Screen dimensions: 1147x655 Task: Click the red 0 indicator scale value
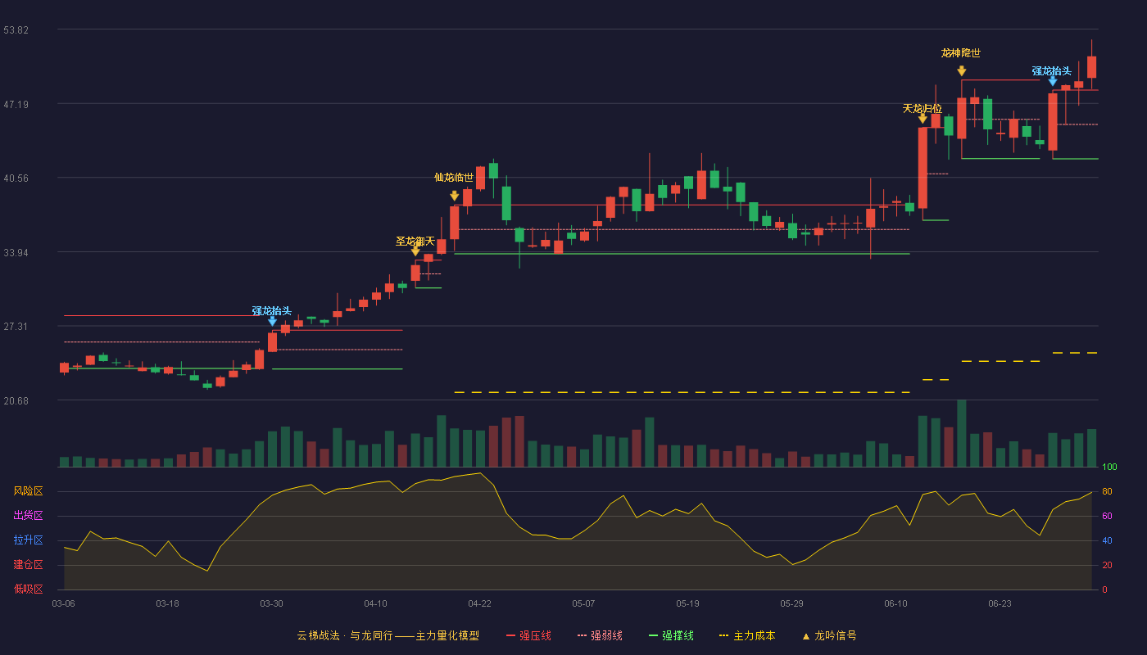(x=1104, y=589)
